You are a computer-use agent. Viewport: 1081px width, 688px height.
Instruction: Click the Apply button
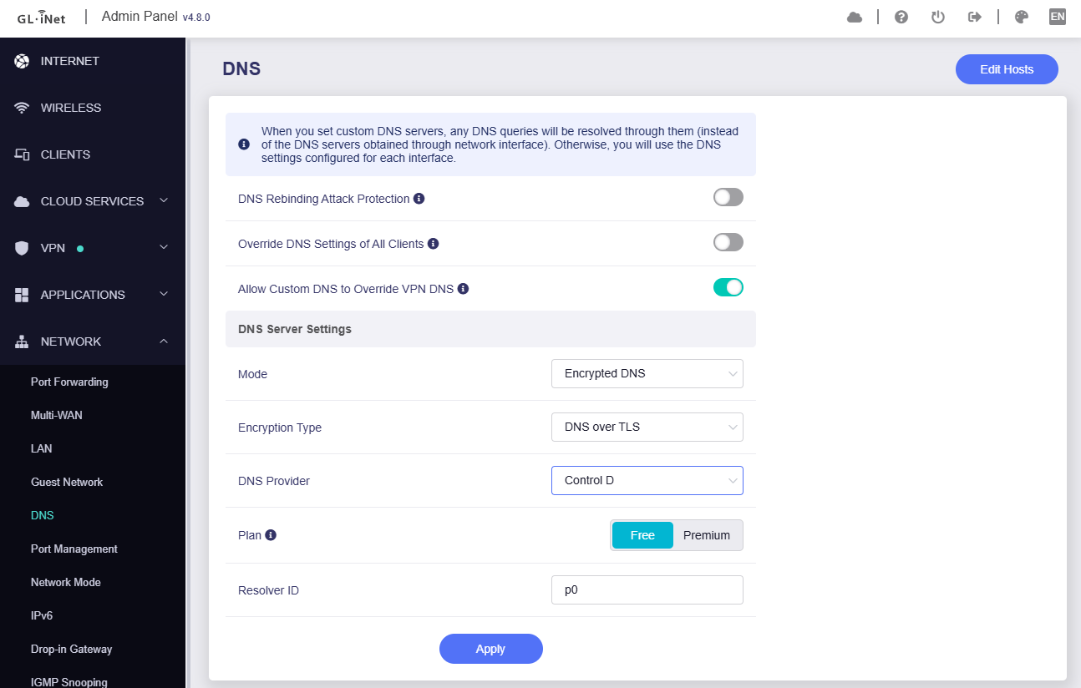point(490,649)
